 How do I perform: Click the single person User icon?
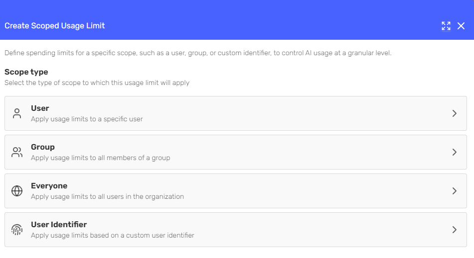tap(17, 113)
